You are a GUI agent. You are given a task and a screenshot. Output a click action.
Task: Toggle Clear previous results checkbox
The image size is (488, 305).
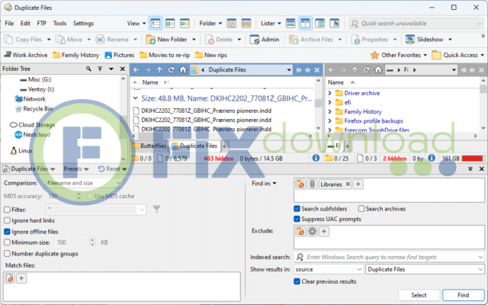pyautogui.click(x=297, y=281)
